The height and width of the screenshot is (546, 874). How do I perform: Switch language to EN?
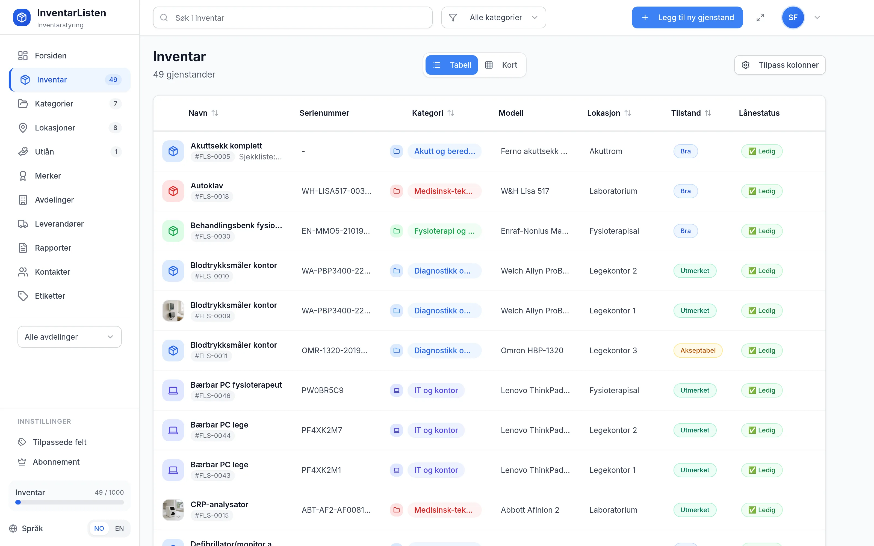[x=119, y=528]
